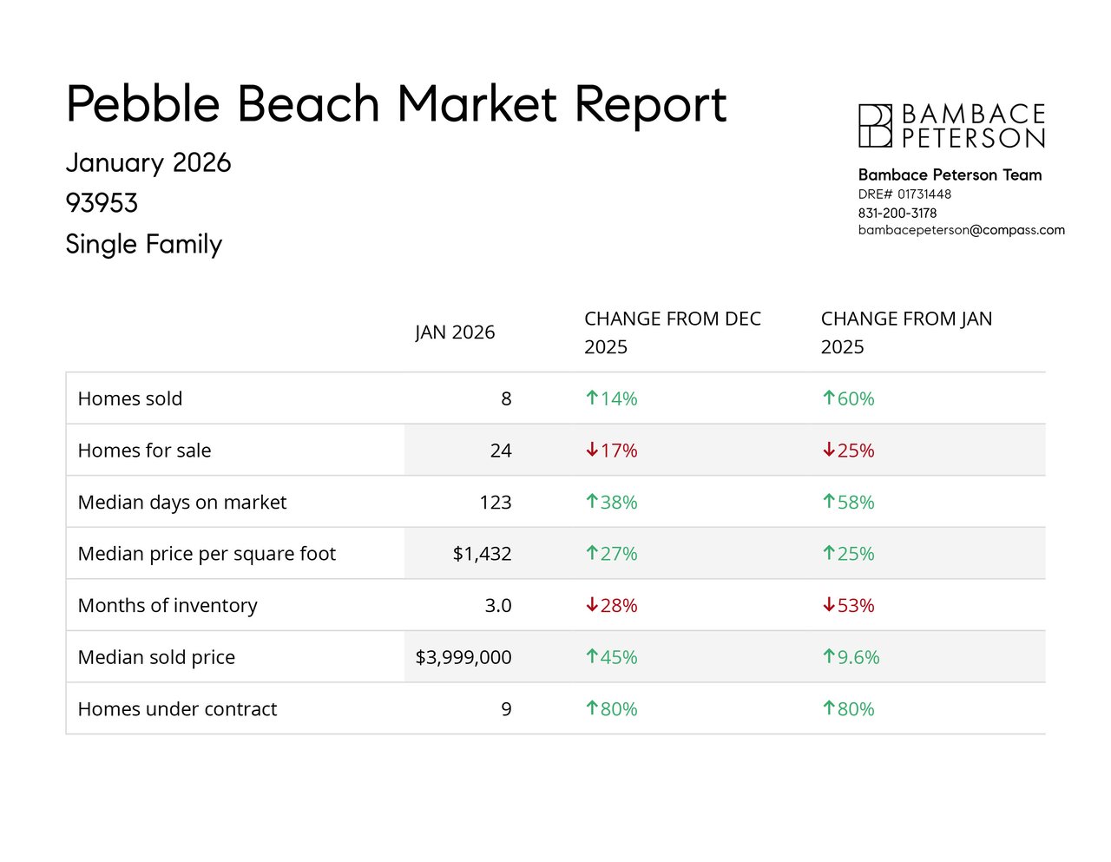Viewport: 1111px width, 862px height.
Task: Click the green up arrow beside 60%
Action: coord(829,398)
